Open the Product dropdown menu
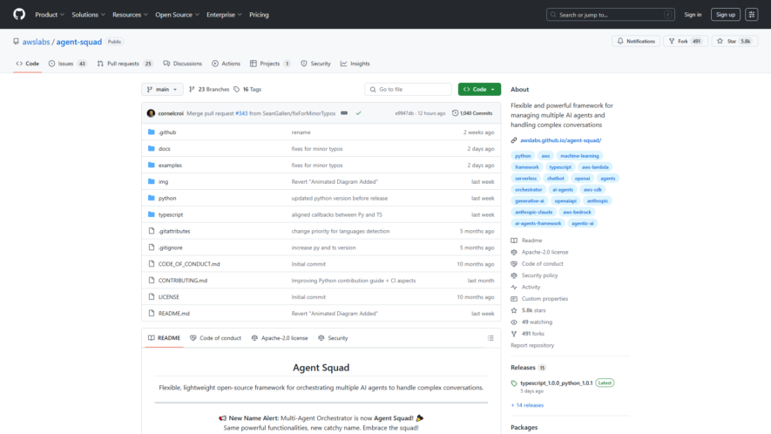 50,15
